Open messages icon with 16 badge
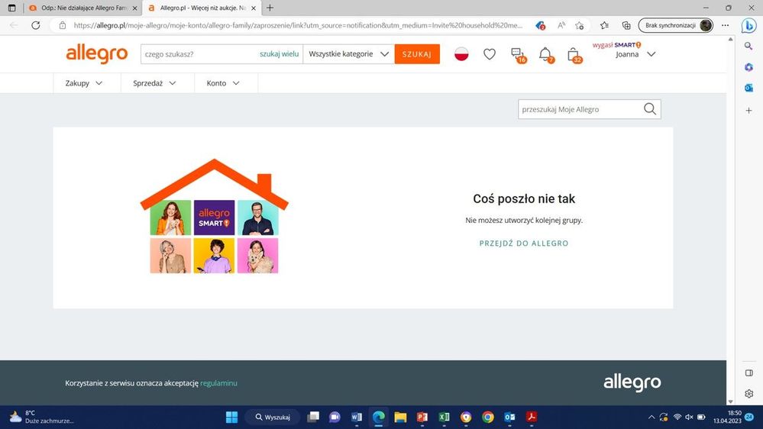763x429 pixels. (x=519, y=55)
